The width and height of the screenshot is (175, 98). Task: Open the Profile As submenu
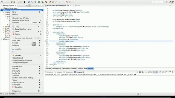click(26, 73)
